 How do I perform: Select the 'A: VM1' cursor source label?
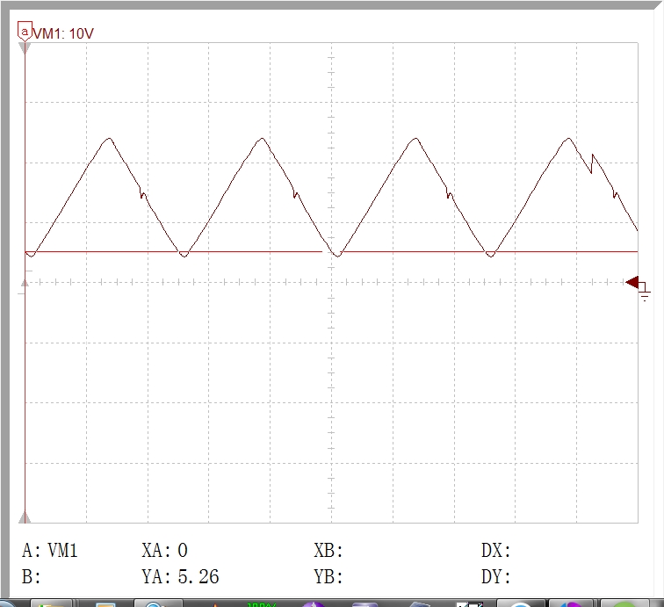pyautogui.click(x=49, y=550)
